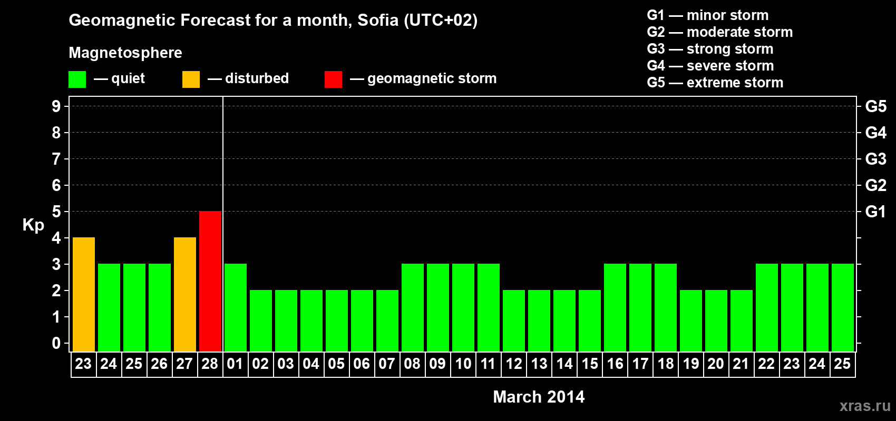Click the 'Magnetosphere' heading
Viewport: 896px width, 421px height.
(x=125, y=53)
